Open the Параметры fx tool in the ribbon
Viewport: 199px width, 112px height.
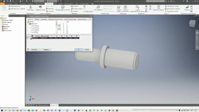[x=30, y=8]
